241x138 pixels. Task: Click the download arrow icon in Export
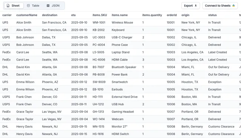click(x=196, y=6)
